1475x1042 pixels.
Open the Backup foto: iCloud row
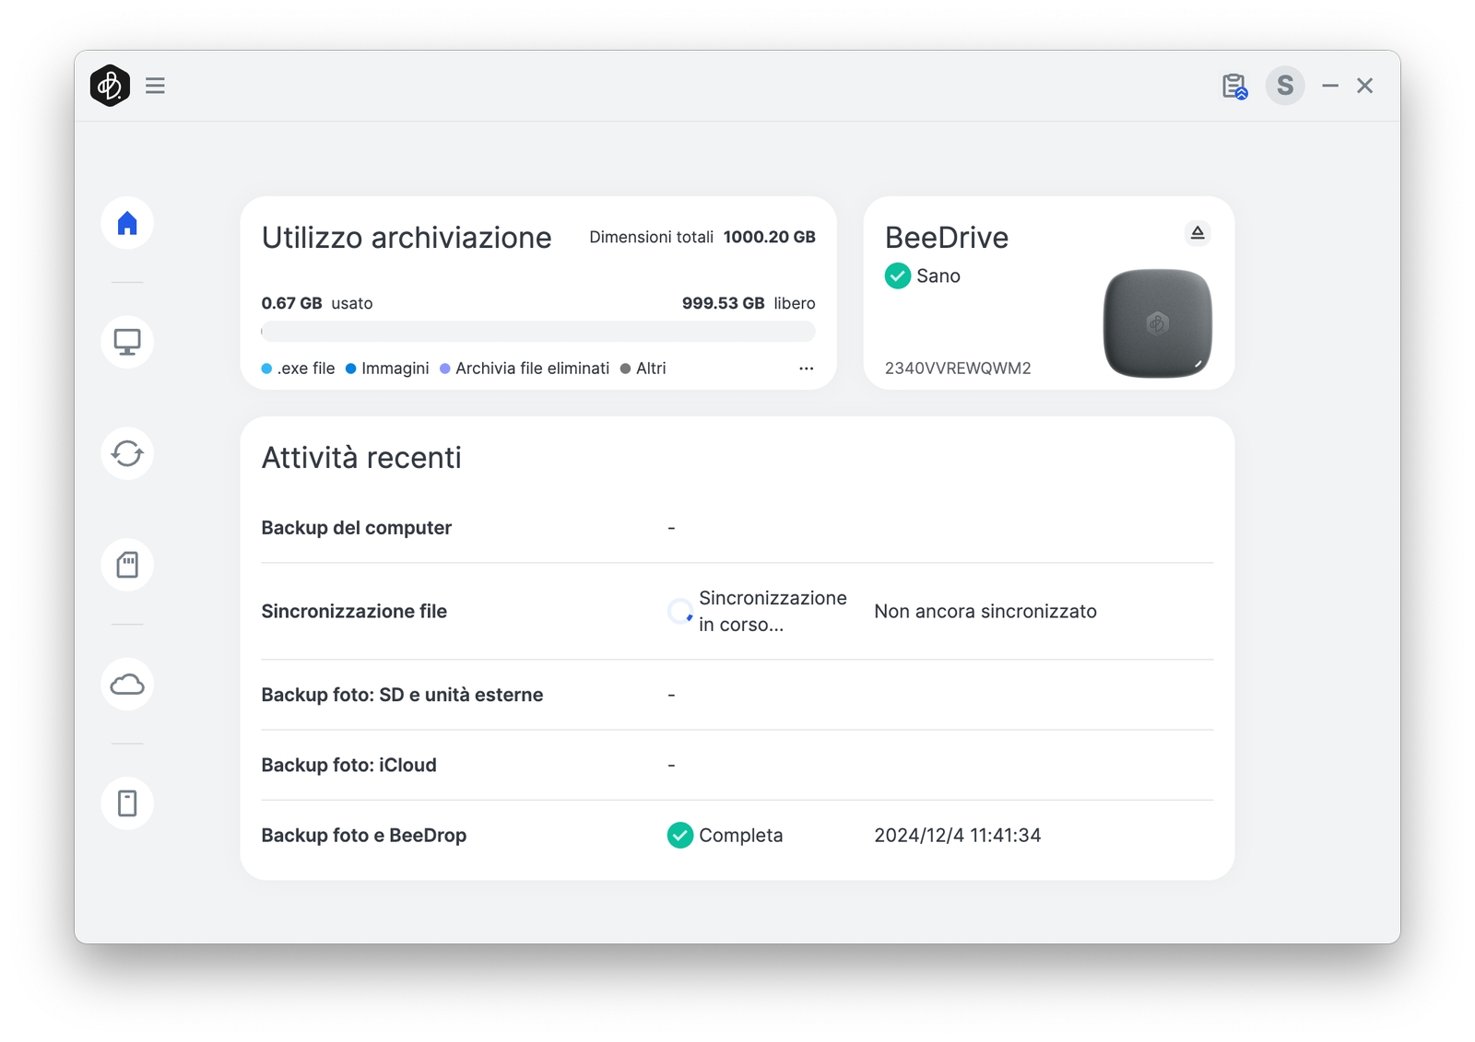(x=737, y=765)
